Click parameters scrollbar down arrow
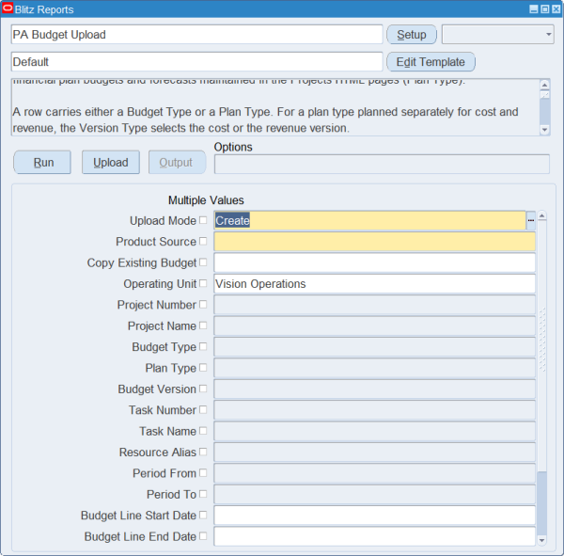 click(542, 540)
